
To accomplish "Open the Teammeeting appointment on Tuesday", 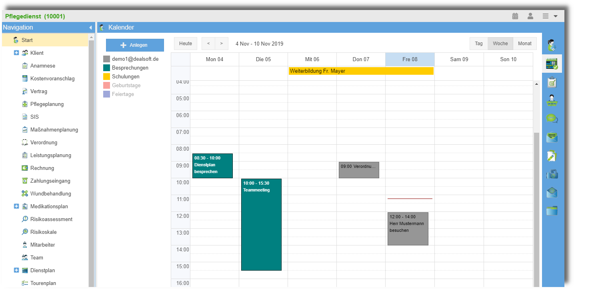I will tap(261, 224).
